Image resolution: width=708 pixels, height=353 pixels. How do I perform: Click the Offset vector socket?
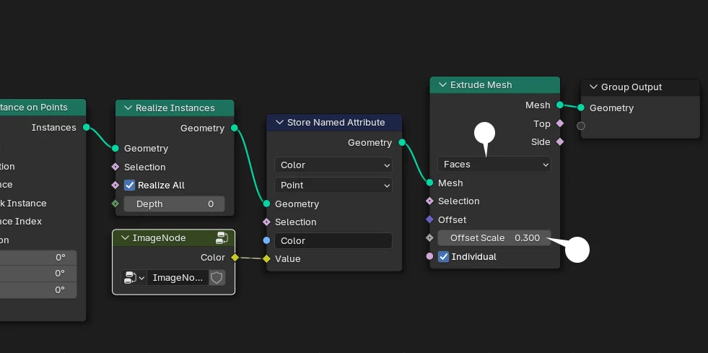429,219
